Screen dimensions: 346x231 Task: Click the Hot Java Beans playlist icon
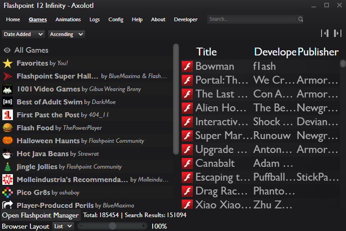(x=7, y=154)
